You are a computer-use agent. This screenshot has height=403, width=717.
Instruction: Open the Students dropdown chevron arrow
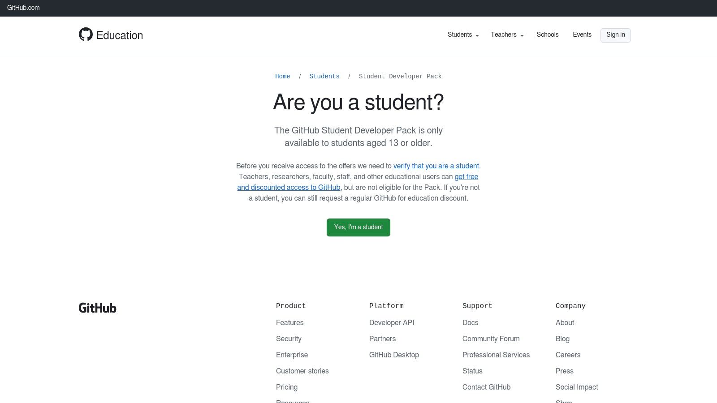click(477, 36)
